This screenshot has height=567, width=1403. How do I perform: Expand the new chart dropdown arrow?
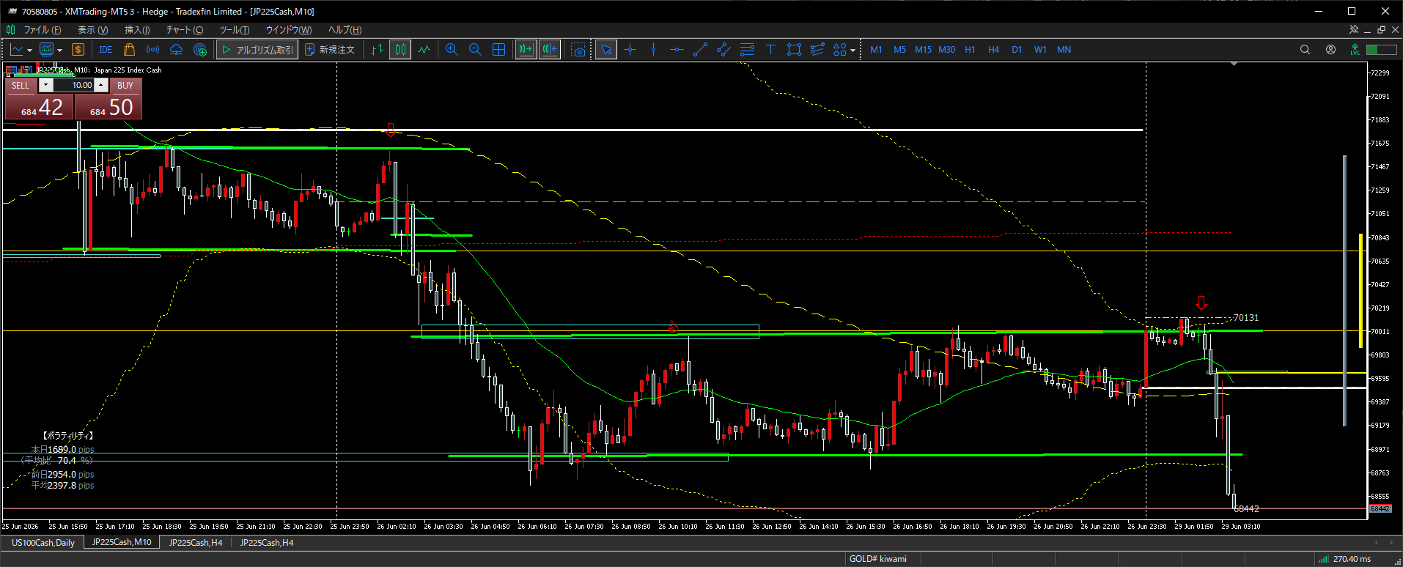pyautogui.click(x=29, y=51)
